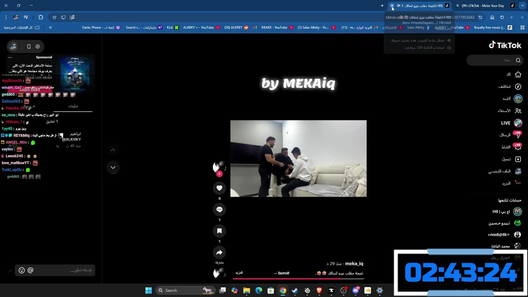This screenshot has height=297, width=528.
Task: Mention a user with the @ icon
Action: (31, 270)
